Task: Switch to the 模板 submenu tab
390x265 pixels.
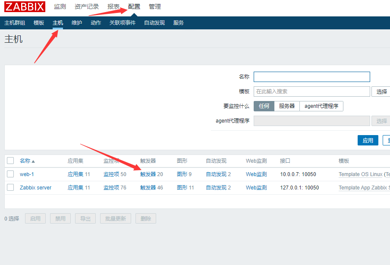Action: 39,23
